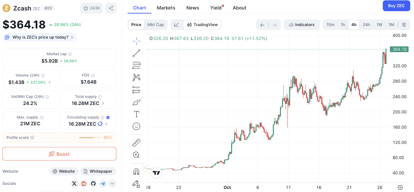Open the News tab
The width and height of the screenshot is (414, 192).
click(193, 8)
